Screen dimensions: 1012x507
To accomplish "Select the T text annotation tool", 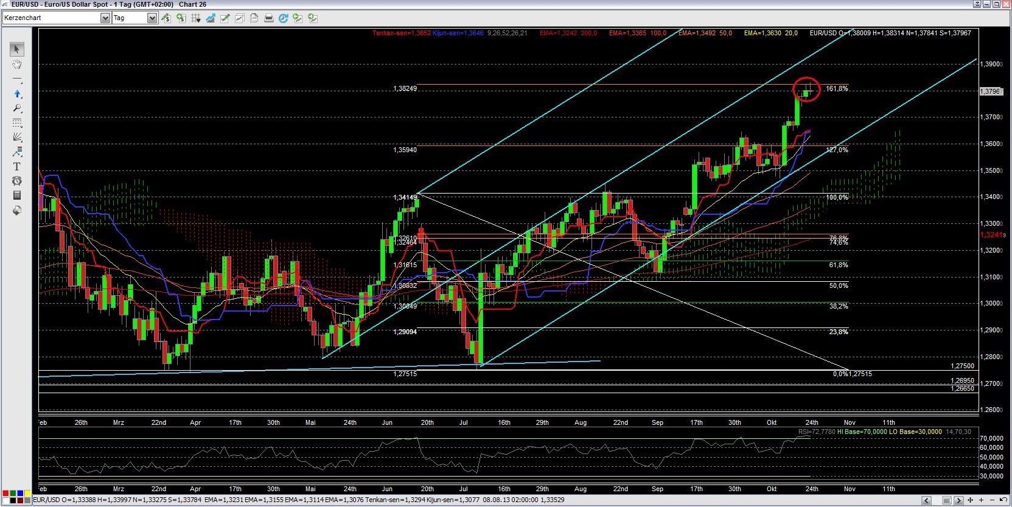I will (17, 166).
